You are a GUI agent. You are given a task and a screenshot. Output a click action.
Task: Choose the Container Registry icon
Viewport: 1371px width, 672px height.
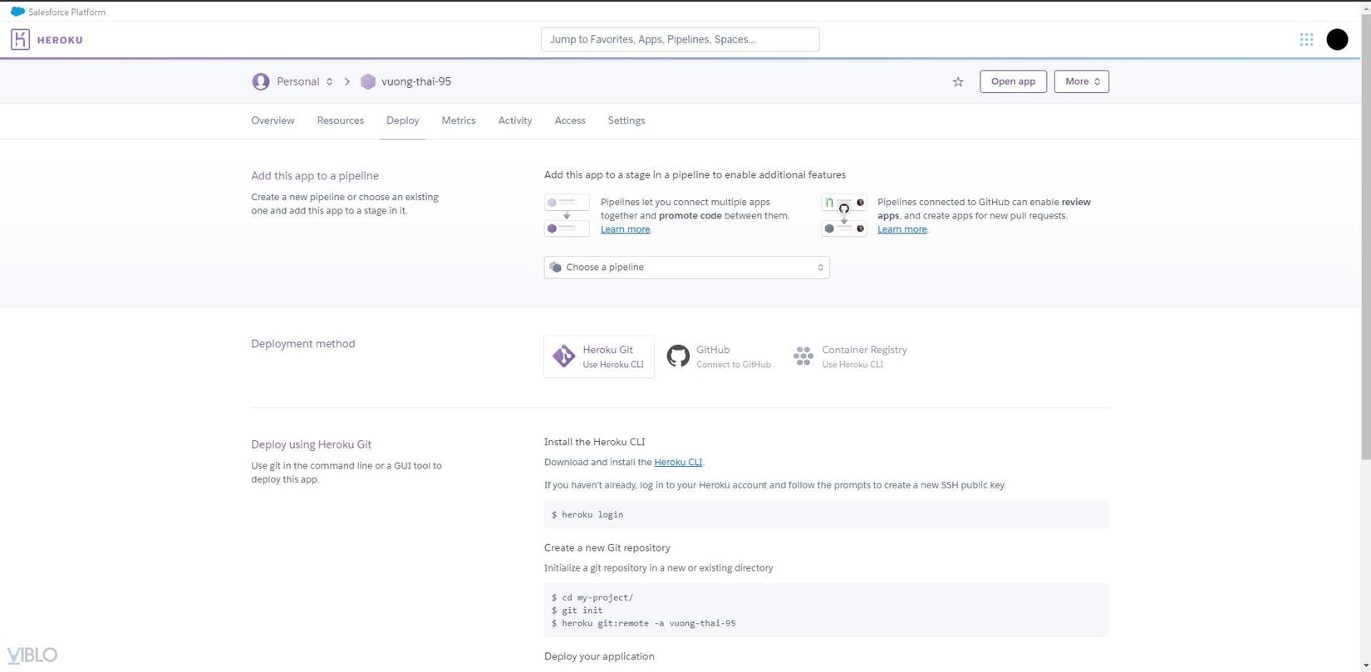[803, 356]
